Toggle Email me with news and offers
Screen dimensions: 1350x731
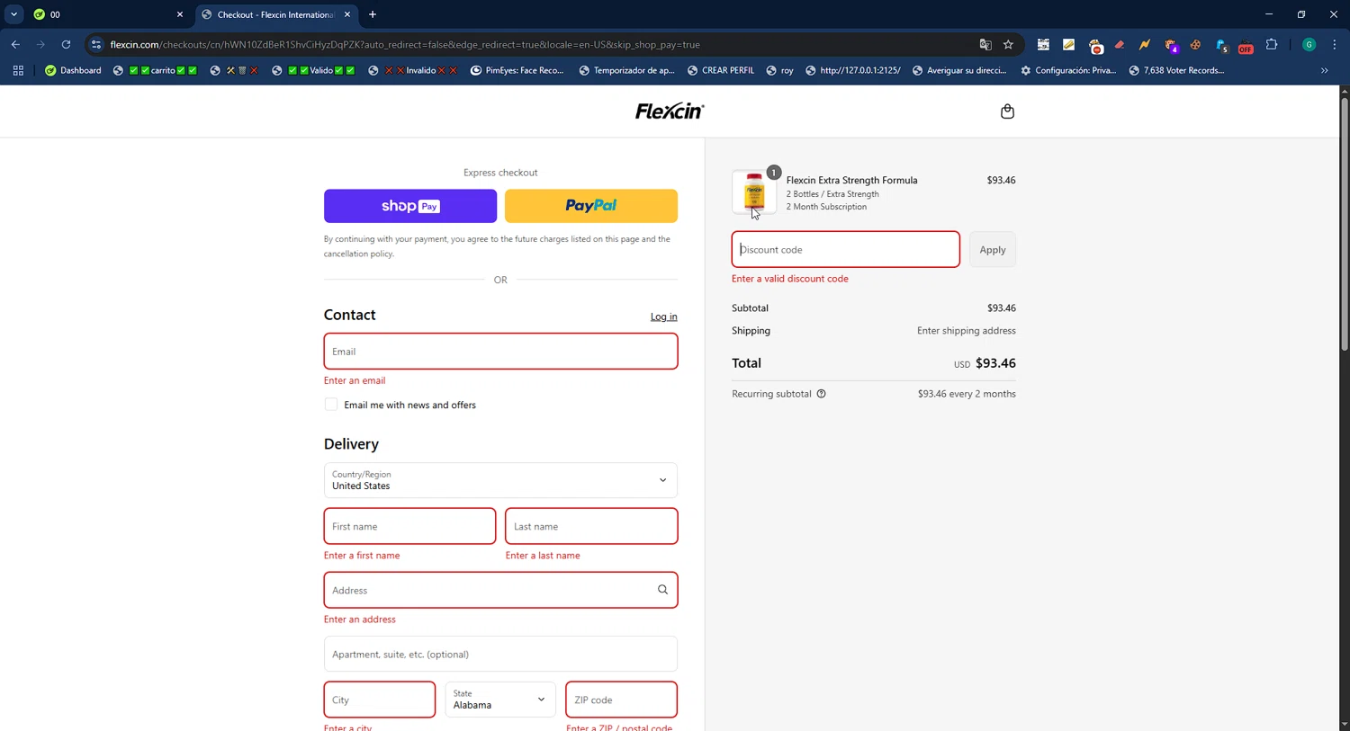331,405
